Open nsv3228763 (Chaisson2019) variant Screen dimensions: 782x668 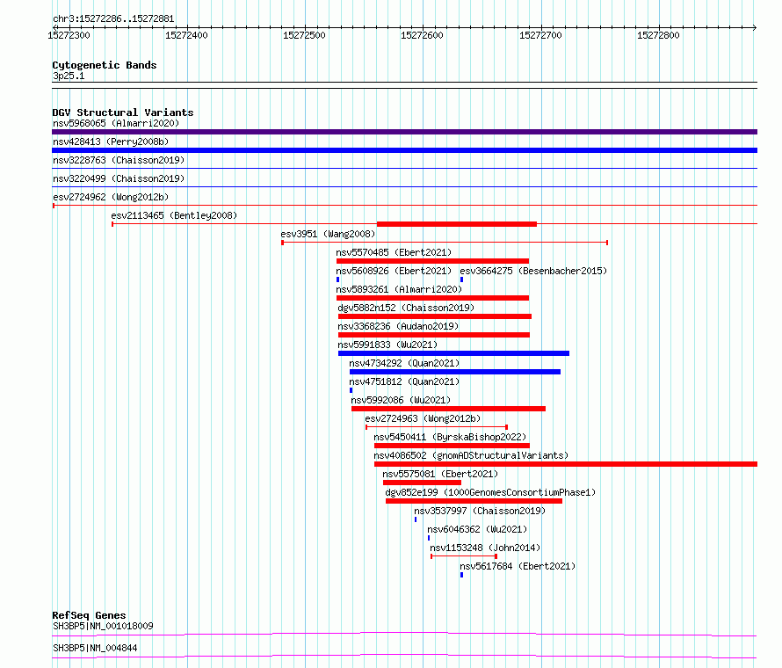pos(119,160)
